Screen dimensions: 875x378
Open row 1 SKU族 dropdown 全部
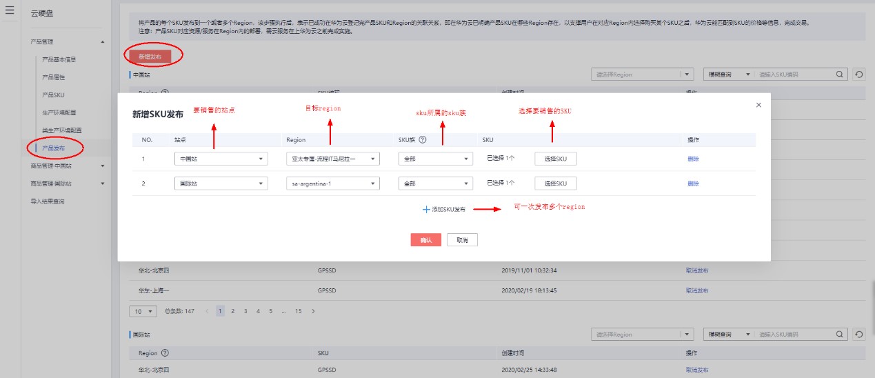click(x=436, y=159)
